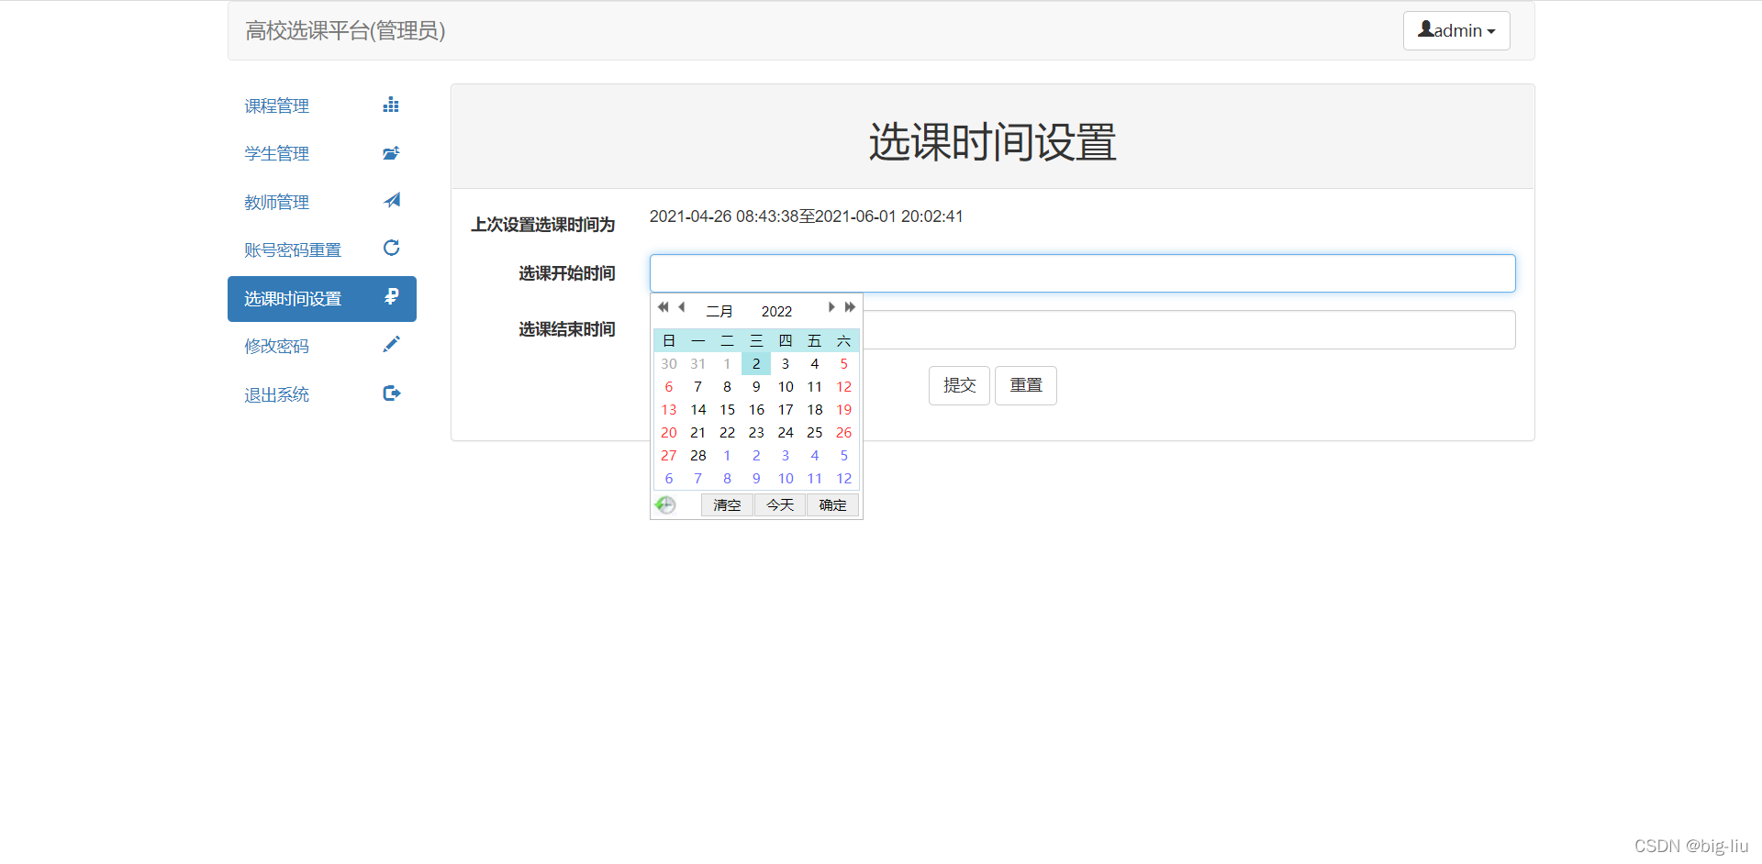Select date 21 in the calendar
The width and height of the screenshot is (1762, 864).
tap(698, 433)
